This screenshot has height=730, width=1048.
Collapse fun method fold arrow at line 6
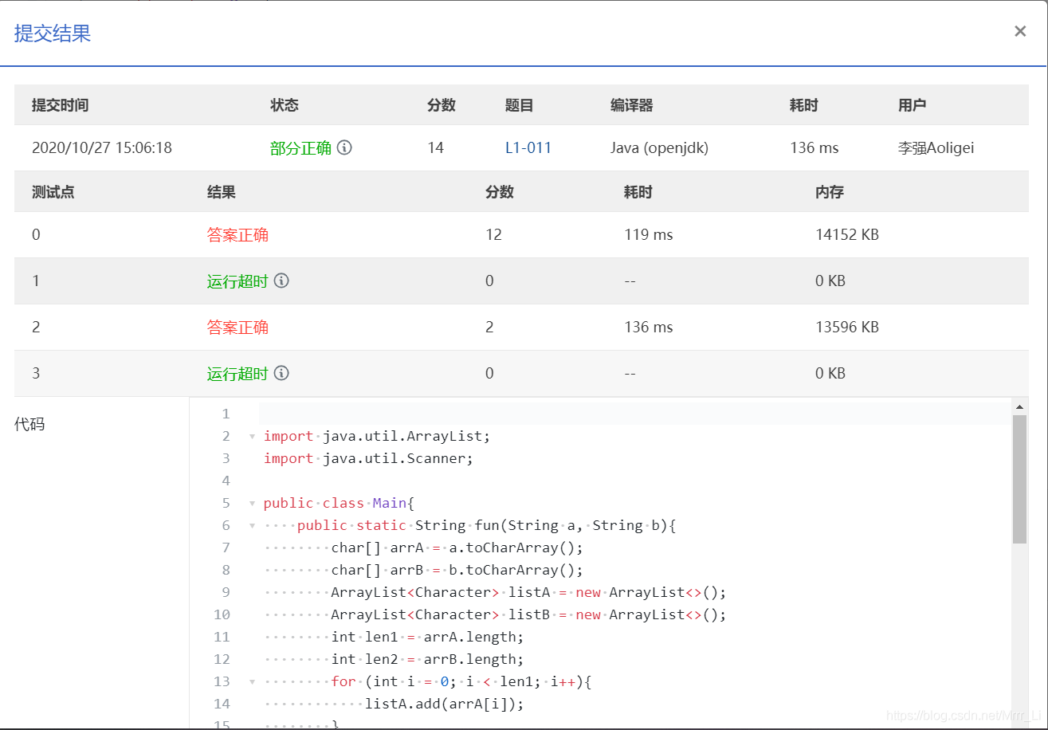click(x=252, y=526)
